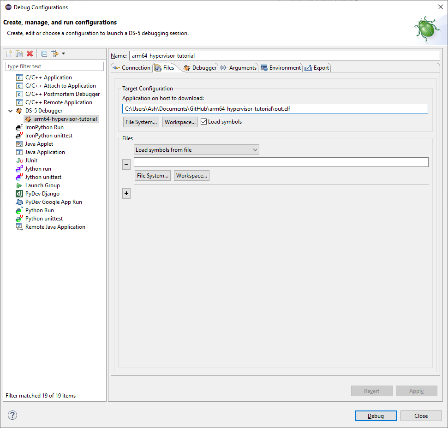The height and width of the screenshot is (428, 448).
Task: Open the Environment tab
Action: [x=281, y=68]
